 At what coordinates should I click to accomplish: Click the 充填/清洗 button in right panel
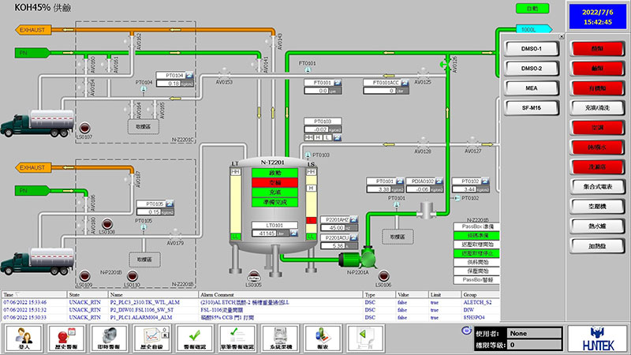(597, 106)
